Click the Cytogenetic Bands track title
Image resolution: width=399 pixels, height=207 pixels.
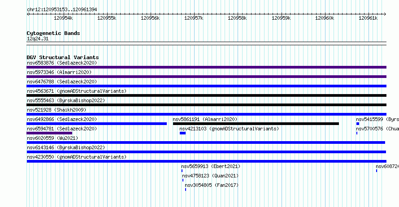(x=53, y=33)
